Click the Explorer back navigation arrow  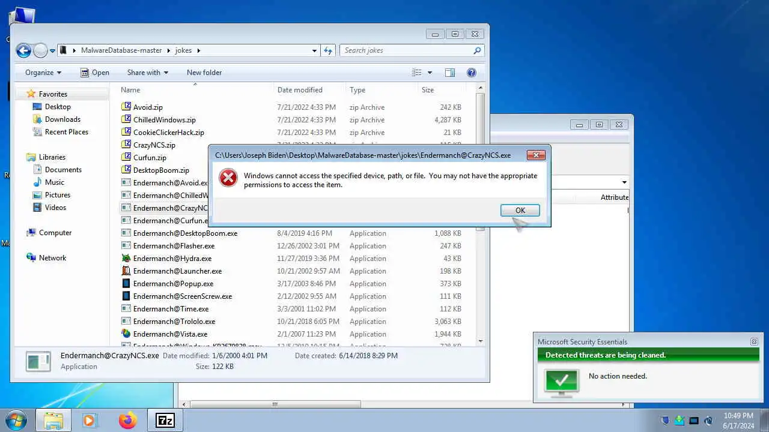[x=23, y=50]
